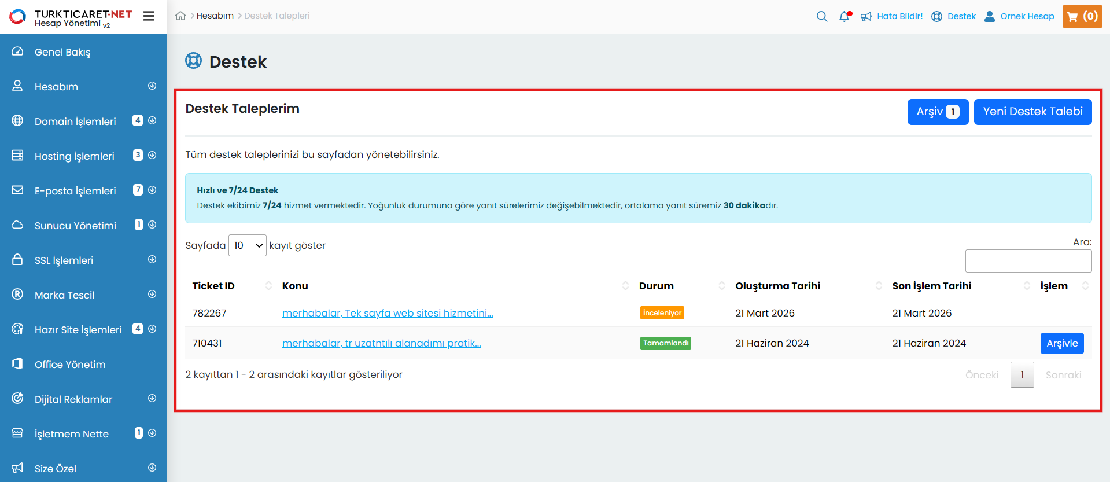Expand the Domain İşlemleri sidebar section
1110x482 pixels.
tap(152, 121)
